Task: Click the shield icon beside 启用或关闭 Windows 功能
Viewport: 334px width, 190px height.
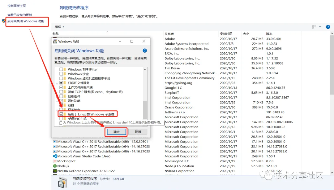Action: tap(4, 21)
